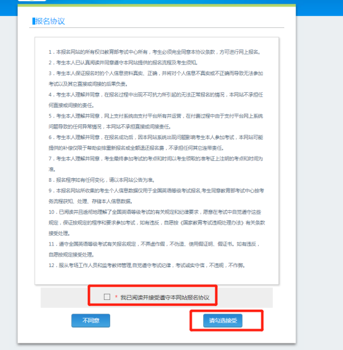Click the blue bar icon before 报名协议
This screenshot has width=343, height=350.
33,21
